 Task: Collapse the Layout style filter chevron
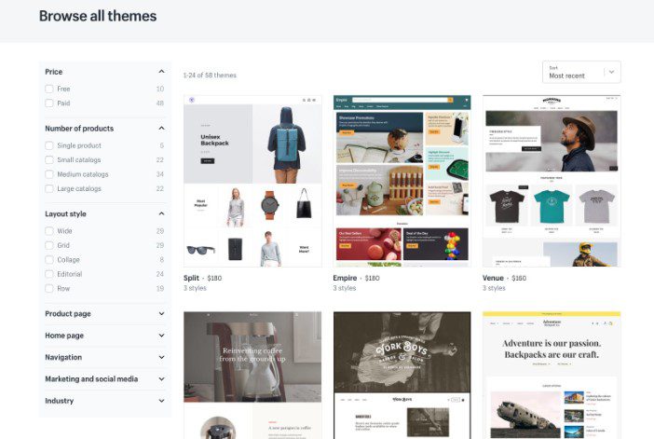tap(161, 213)
